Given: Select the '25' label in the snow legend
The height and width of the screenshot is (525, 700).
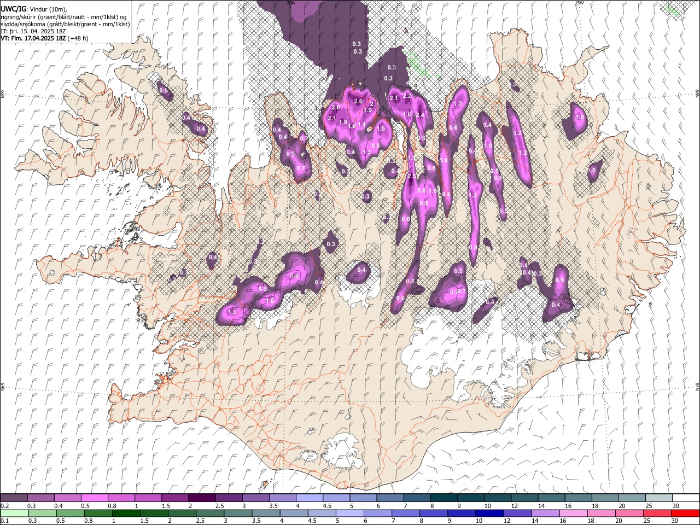Looking at the screenshot, I should tap(648, 506).
